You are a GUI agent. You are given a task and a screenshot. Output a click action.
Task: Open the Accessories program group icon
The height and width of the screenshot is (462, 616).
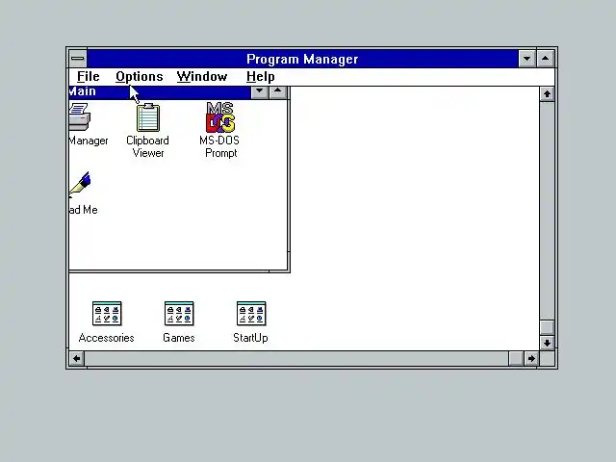click(x=107, y=314)
